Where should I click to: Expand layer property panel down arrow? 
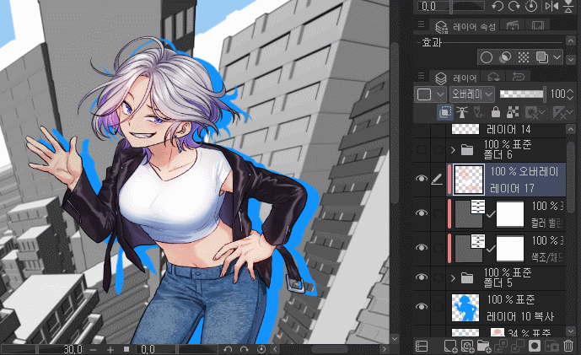point(571,59)
